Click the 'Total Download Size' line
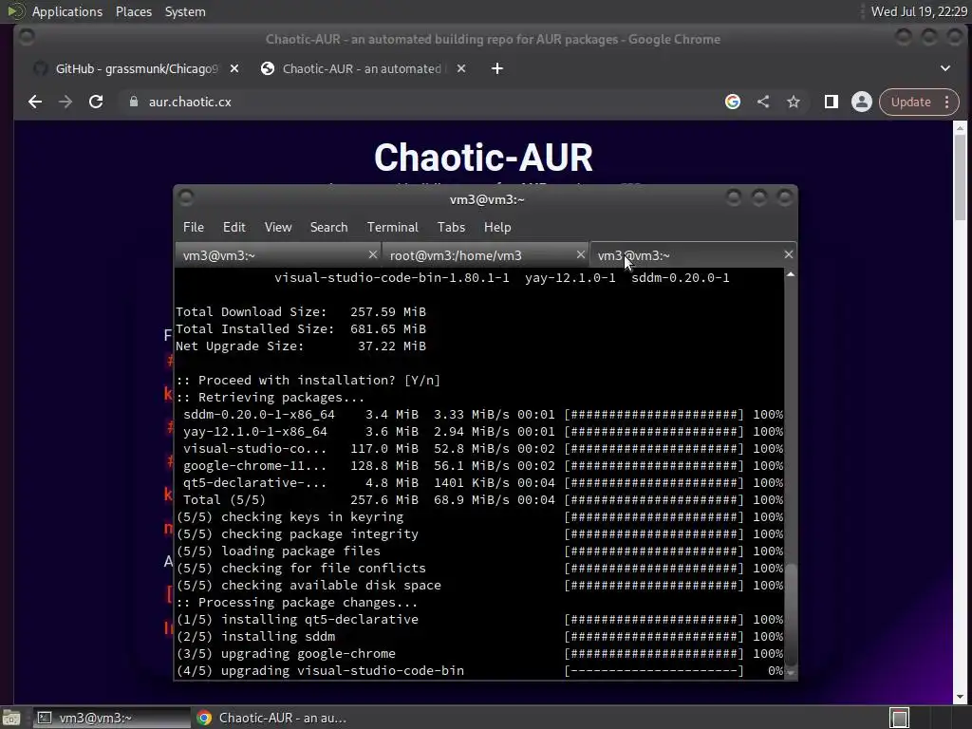The width and height of the screenshot is (972, 729). pyautogui.click(x=301, y=311)
